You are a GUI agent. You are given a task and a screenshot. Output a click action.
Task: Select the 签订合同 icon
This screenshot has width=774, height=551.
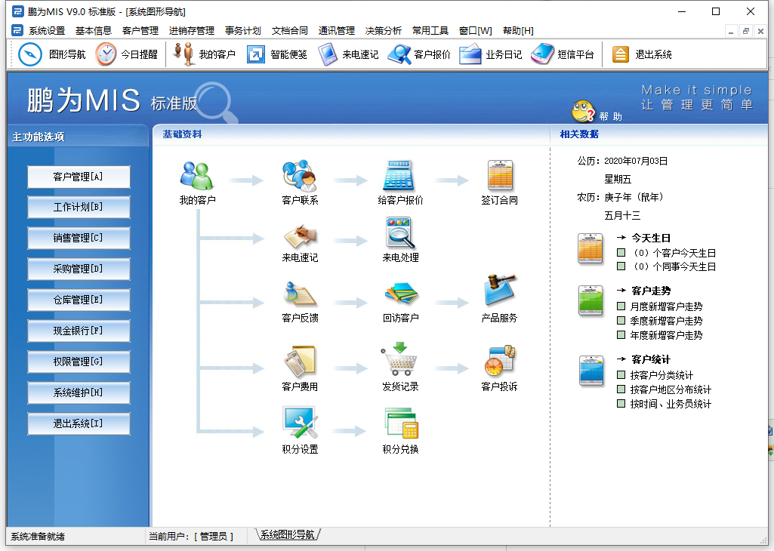coord(499,176)
